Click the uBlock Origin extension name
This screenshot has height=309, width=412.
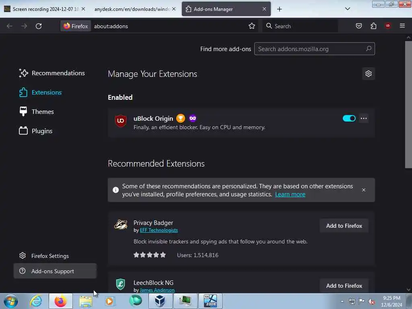click(153, 119)
